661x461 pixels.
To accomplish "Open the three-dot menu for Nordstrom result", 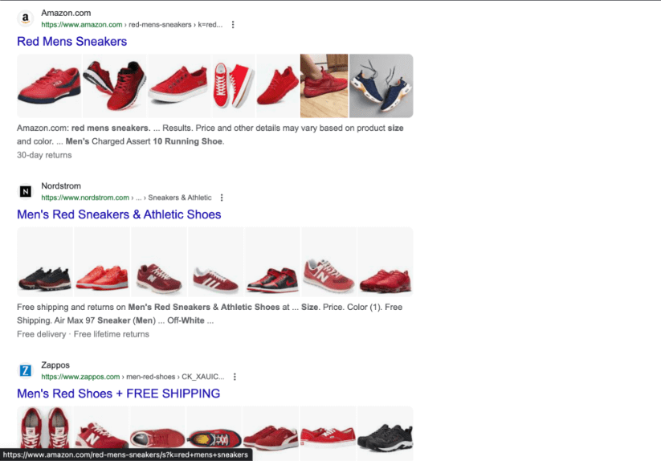I will [222, 198].
